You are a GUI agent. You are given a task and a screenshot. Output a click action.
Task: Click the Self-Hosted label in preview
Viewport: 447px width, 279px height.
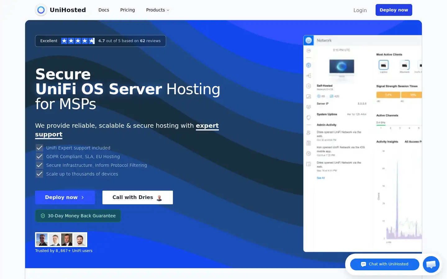click(x=324, y=86)
